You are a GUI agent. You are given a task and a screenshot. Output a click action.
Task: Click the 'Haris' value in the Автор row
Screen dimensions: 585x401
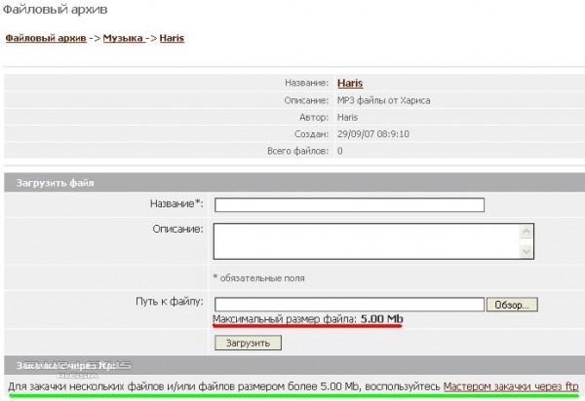[350, 118]
